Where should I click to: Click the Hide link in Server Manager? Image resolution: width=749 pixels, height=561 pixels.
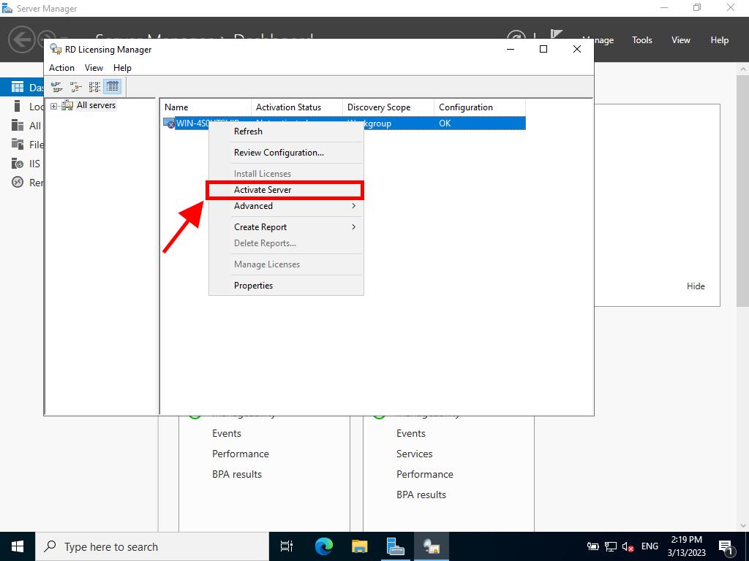point(696,286)
